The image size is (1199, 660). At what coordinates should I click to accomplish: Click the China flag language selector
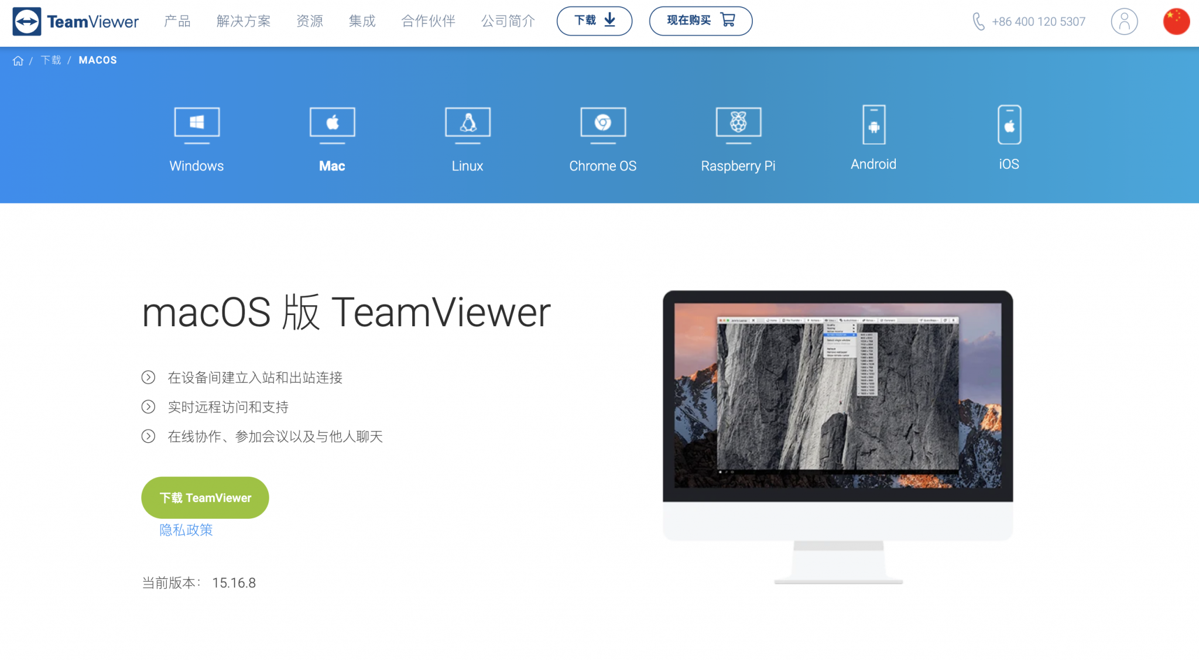pos(1176,22)
